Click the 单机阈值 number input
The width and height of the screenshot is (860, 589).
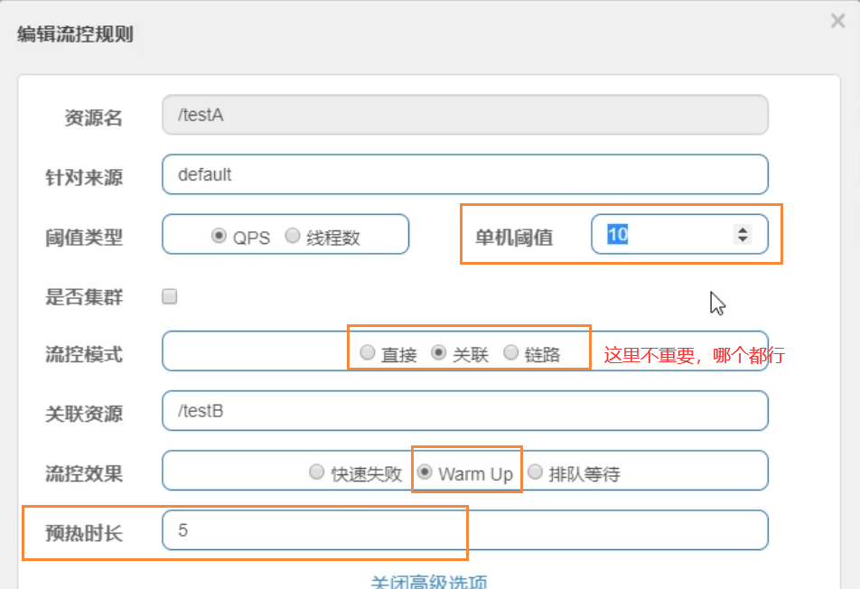(x=679, y=234)
